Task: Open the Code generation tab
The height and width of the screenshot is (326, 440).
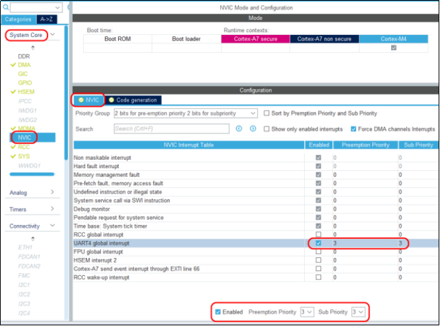Action: 133,100
